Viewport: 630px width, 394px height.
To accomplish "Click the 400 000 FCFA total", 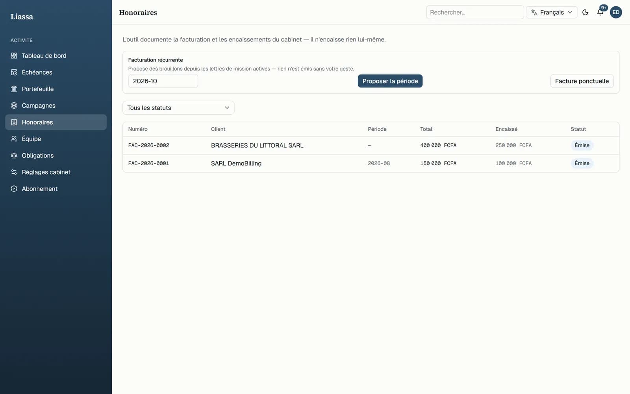I will [x=438, y=145].
